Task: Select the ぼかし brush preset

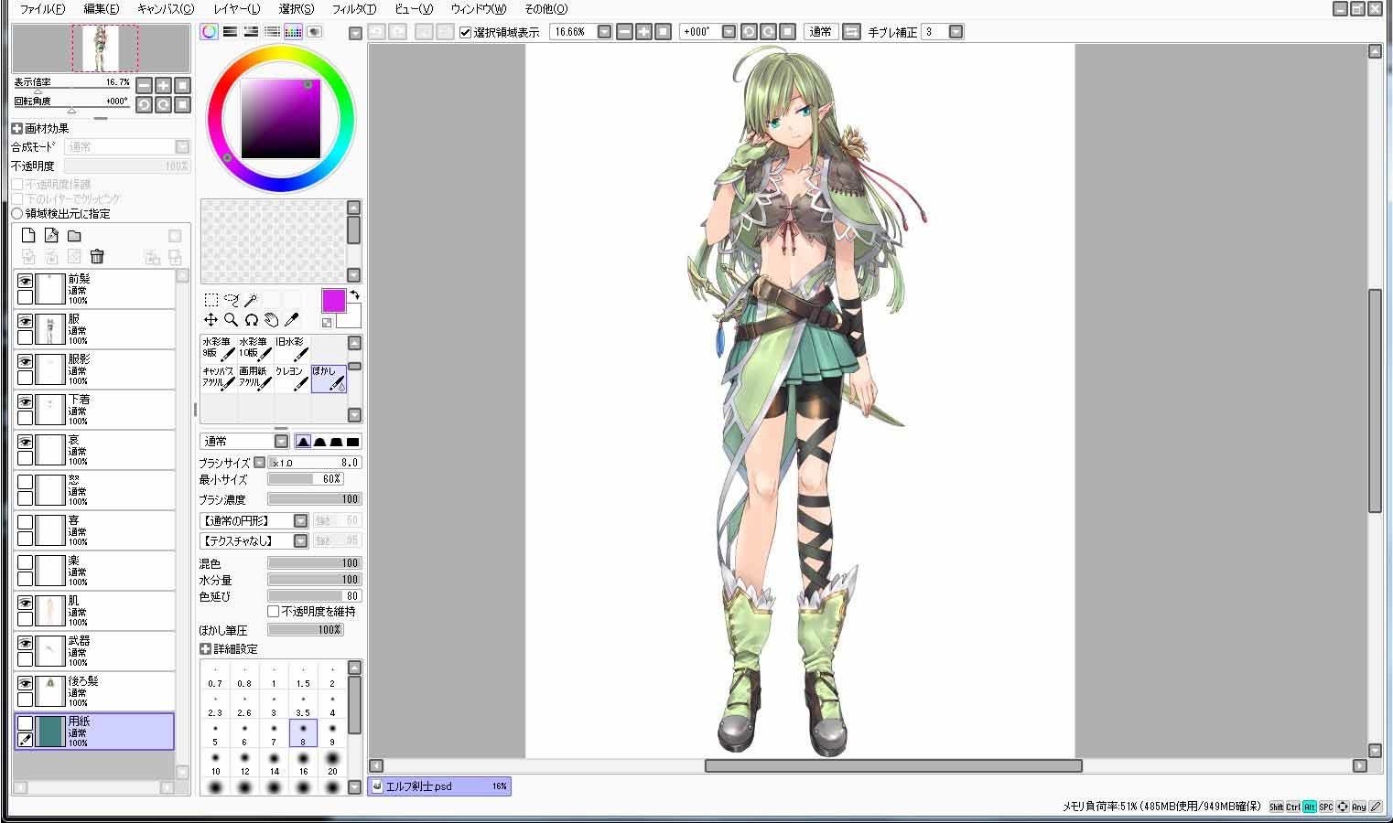Action: click(329, 379)
